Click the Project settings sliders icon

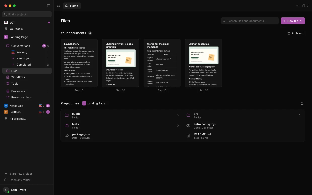(x=8, y=97)
